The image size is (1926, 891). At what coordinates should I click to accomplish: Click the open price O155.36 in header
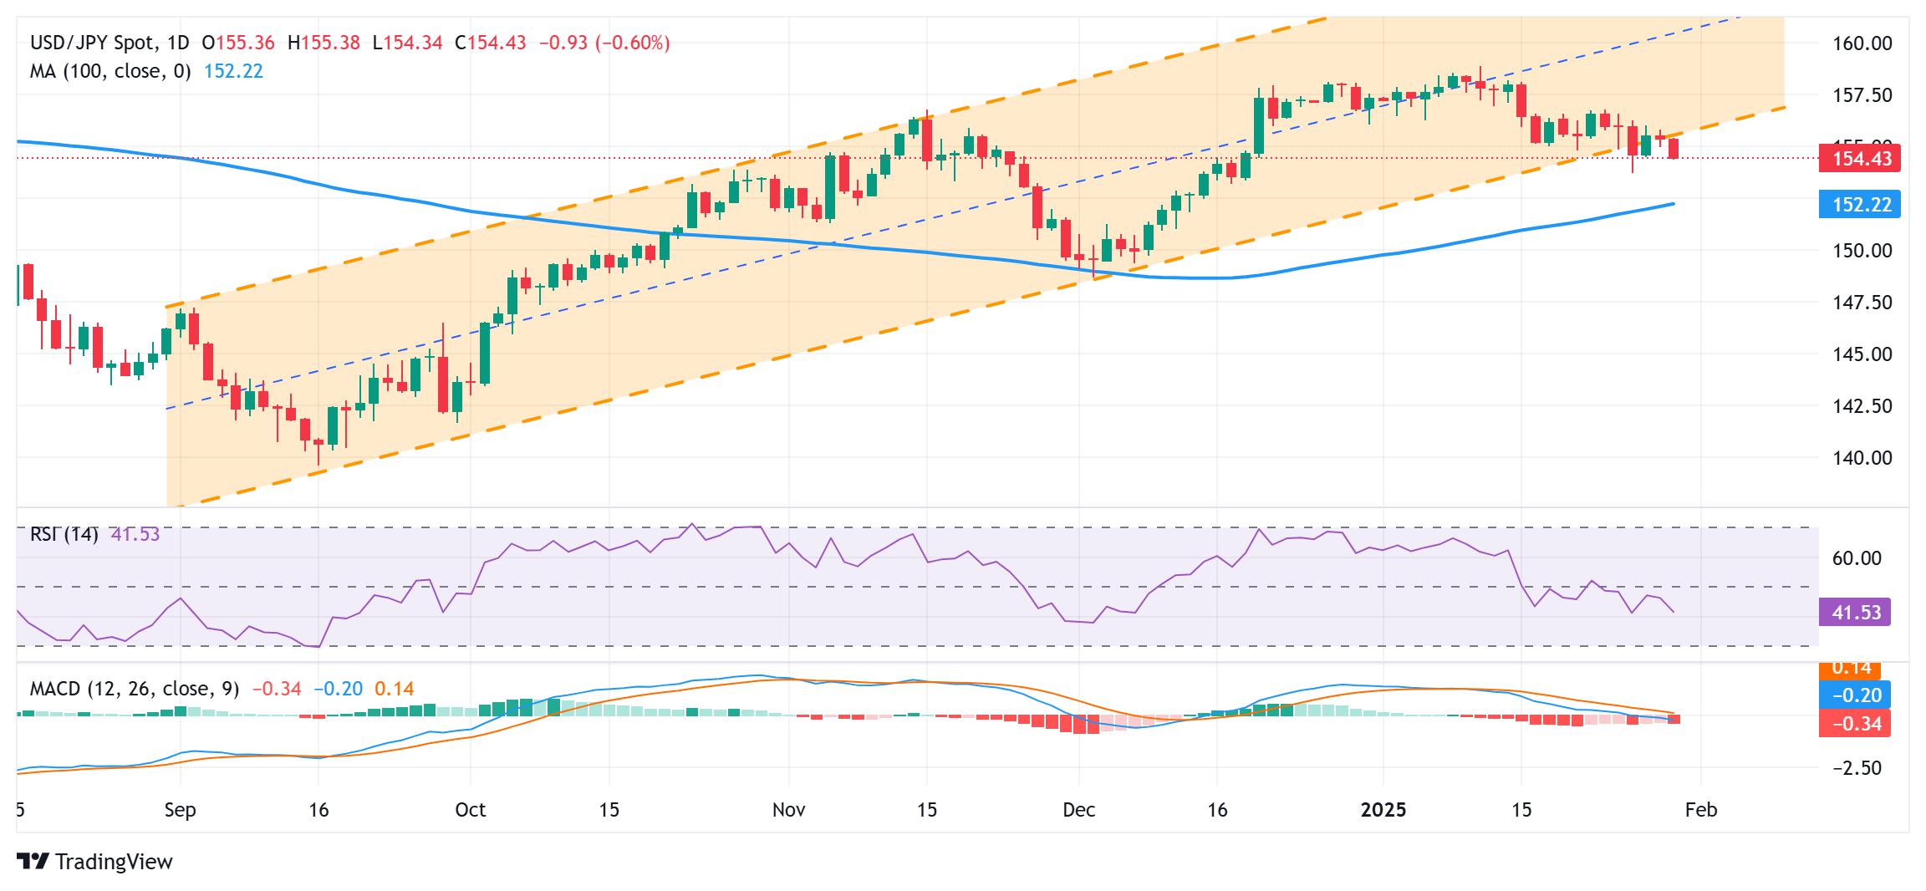click(238, 43)
